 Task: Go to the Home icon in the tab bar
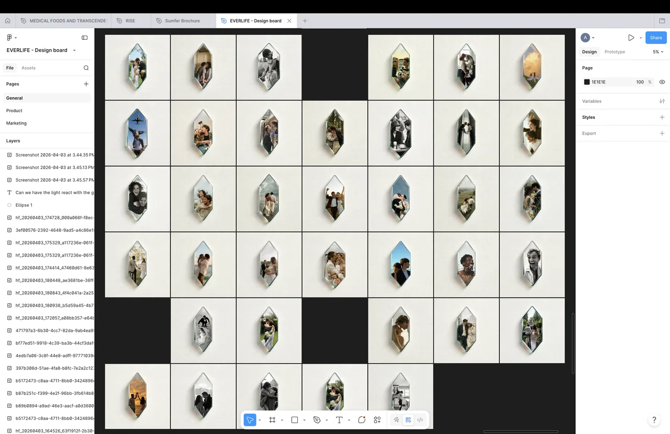[7, 21]
